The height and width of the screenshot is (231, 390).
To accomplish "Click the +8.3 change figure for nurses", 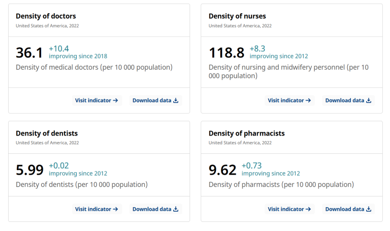I will [258, 48].
